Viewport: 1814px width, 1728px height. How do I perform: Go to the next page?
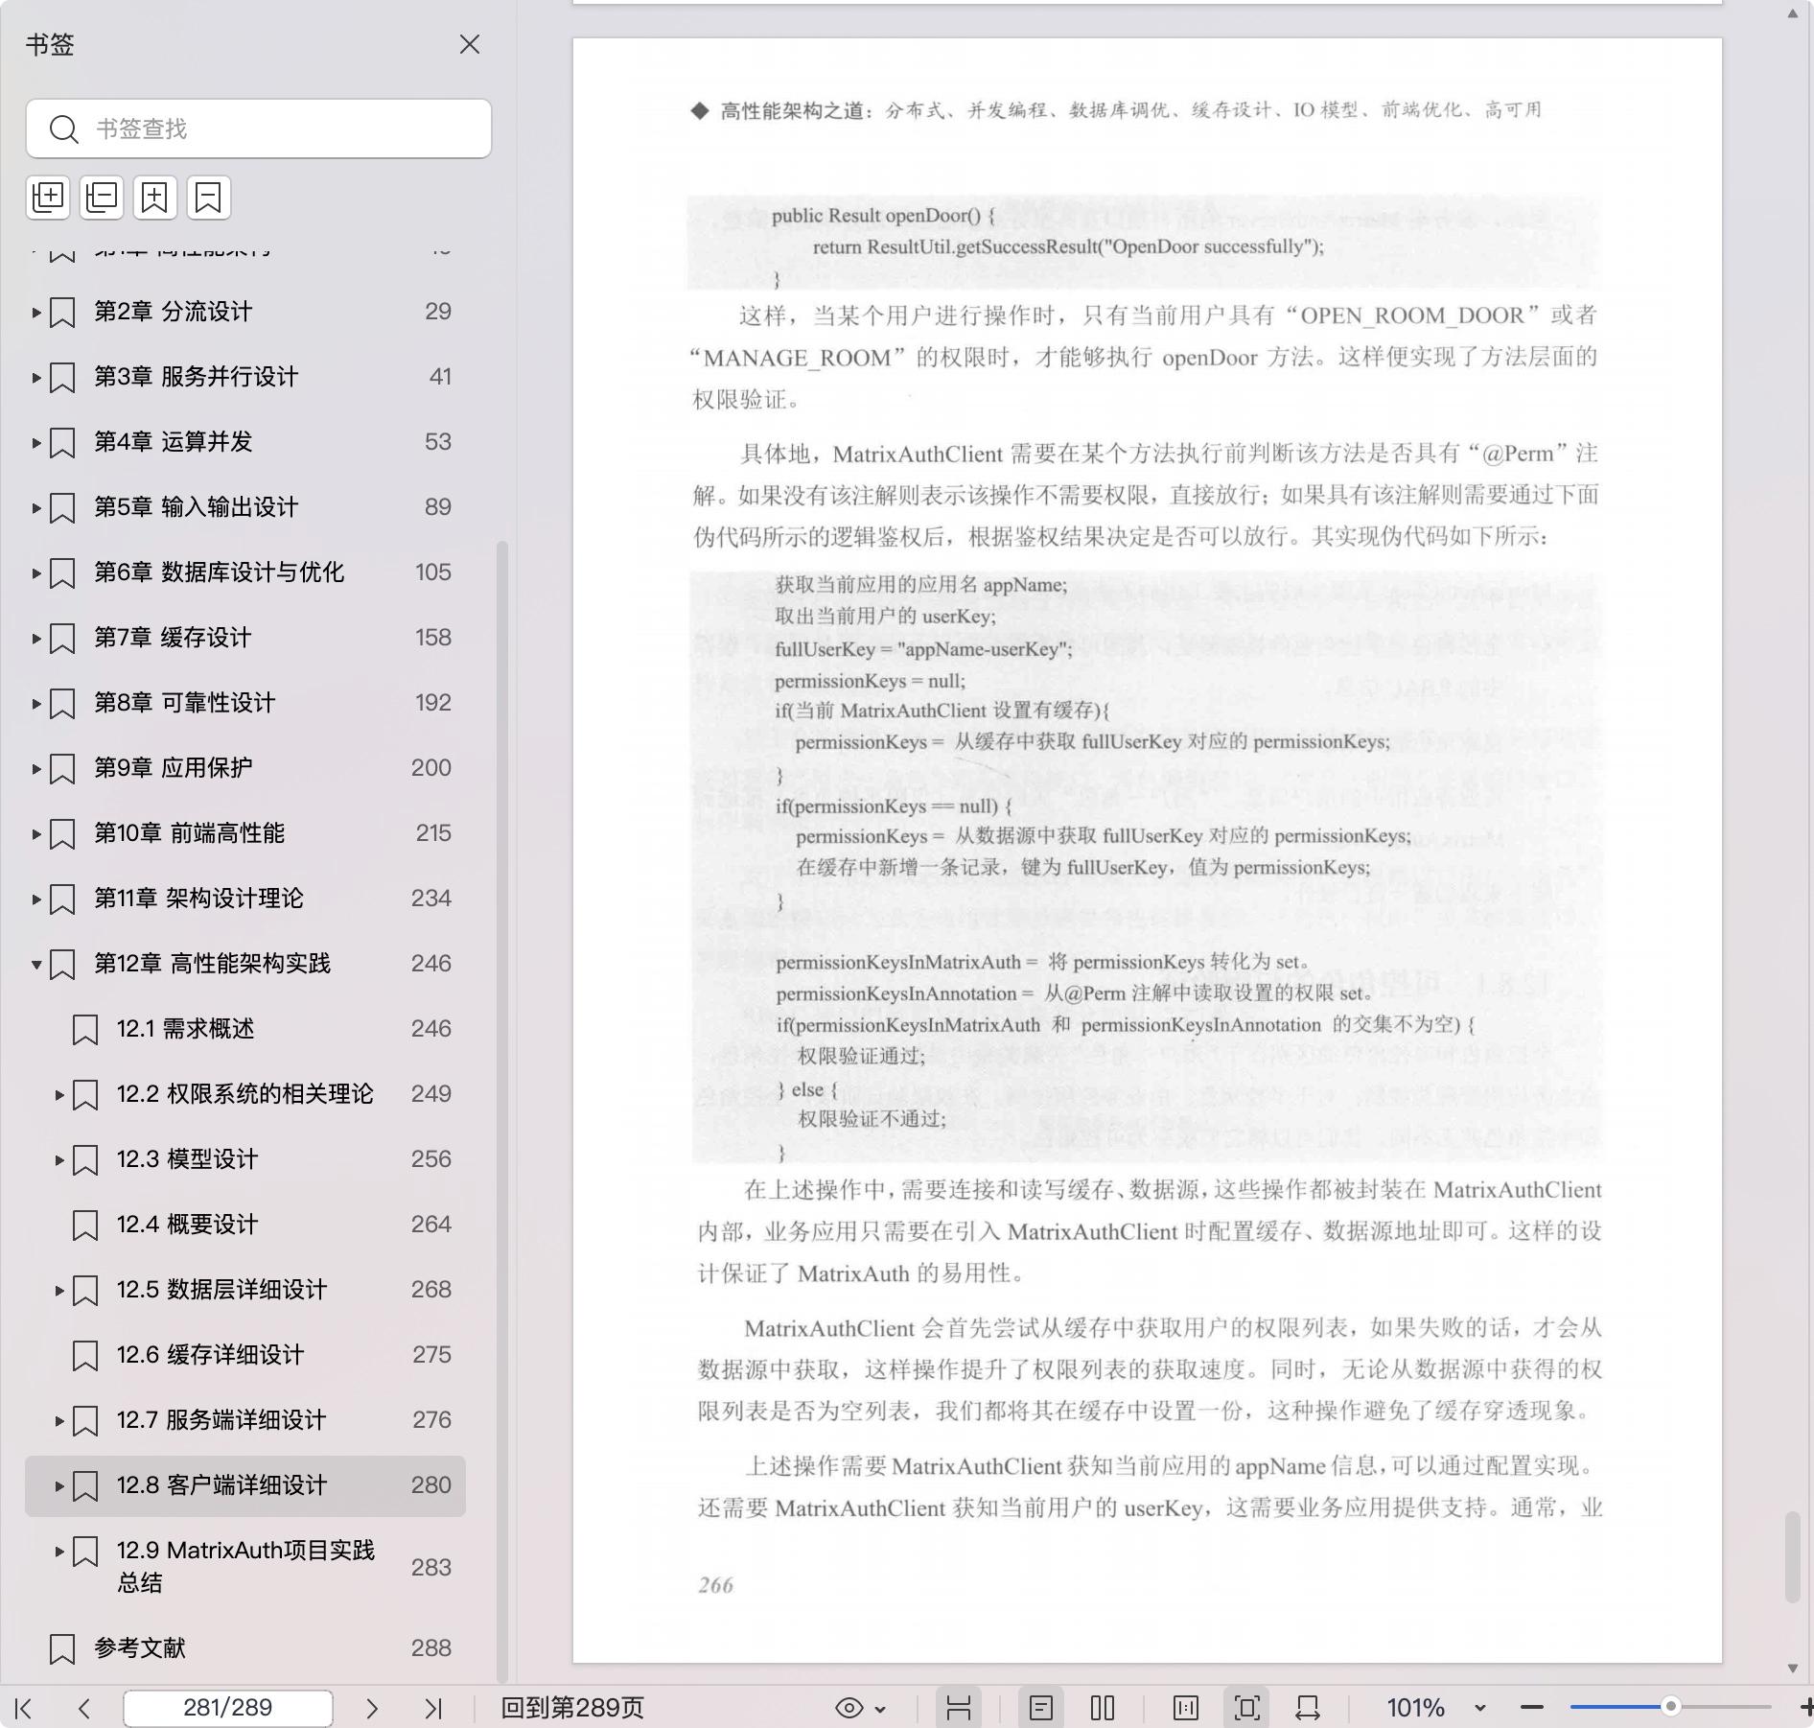[x=372, y=1708]
